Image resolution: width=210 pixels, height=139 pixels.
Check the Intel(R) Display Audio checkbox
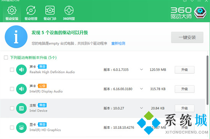tap(12, 89)
